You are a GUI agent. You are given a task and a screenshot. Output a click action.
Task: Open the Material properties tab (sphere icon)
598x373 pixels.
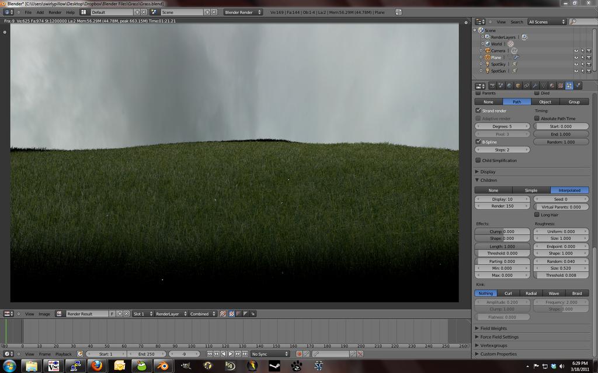coord(552,86)
